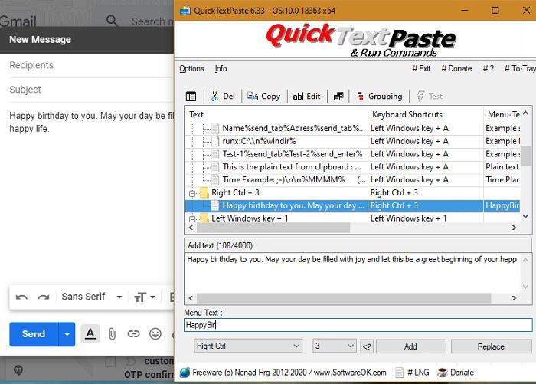536x384 pixels.
Task: Open the Options menu
Action: click(x=191, y=68)
